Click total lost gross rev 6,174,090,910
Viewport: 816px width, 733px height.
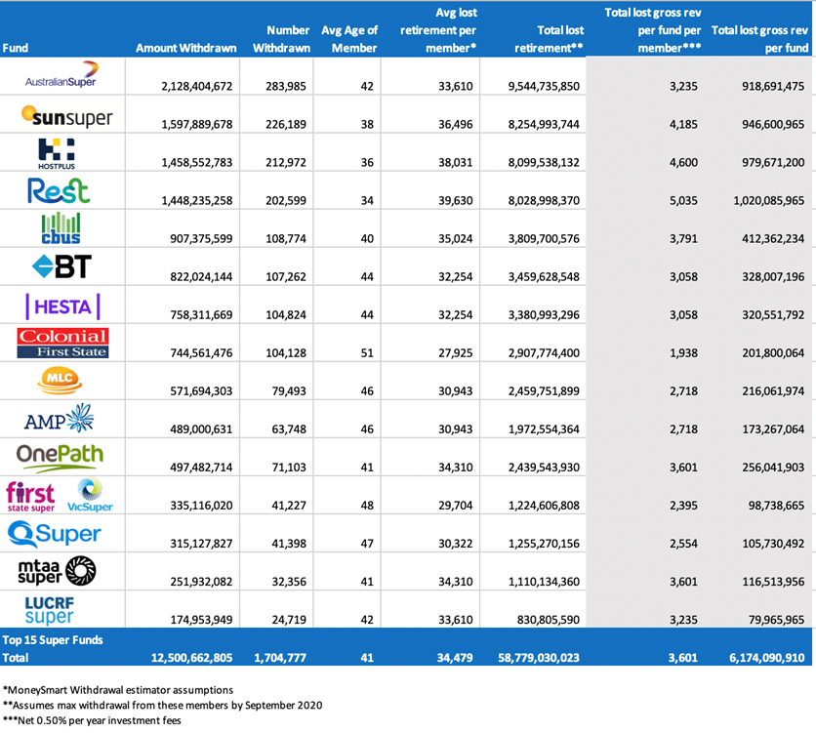click(767, 658)
